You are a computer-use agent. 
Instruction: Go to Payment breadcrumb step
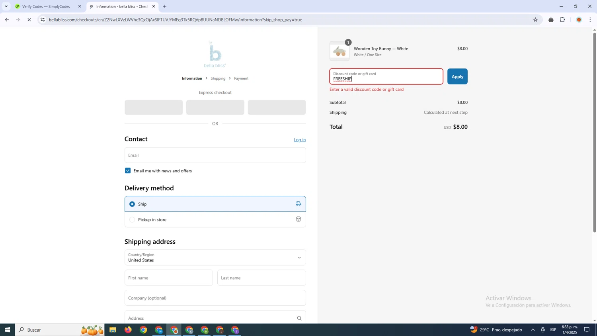click(x=241, y=78)
